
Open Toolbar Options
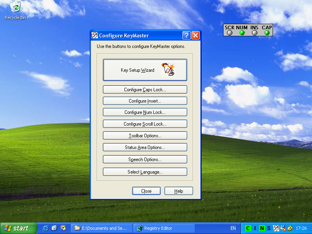(x=145, y=136)
